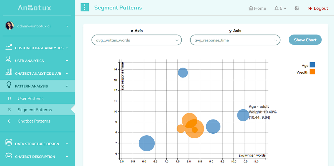Click the x-Axis label above dropdown

click(137, 31)
